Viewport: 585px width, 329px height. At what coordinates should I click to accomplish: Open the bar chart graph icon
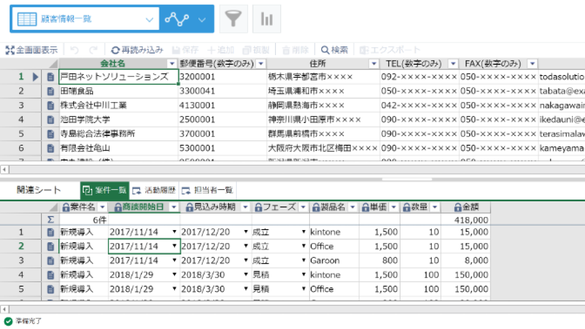pos(267,19)
